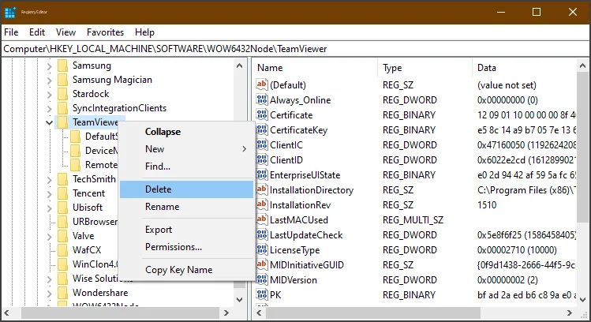Expand the Samsung Magician key
The height and width of the screenshot is (322, 591).
click(x=50, y=80)
